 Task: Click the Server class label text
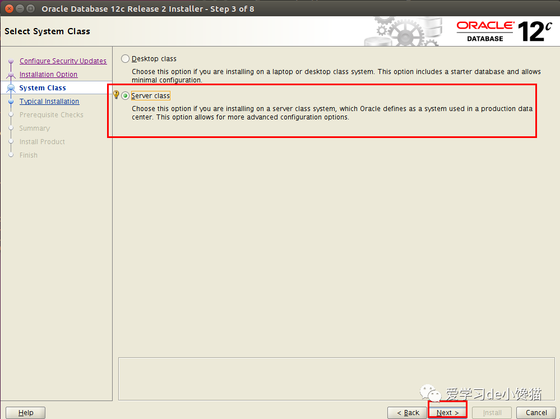(150, 96)
